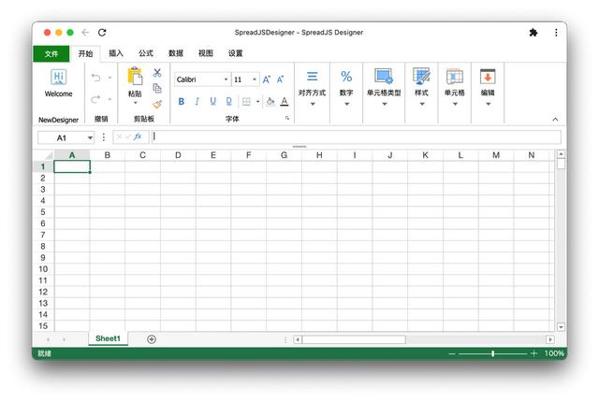
Task: Switch to the Settings ribbon tab
Action: [x=235, y=53]
